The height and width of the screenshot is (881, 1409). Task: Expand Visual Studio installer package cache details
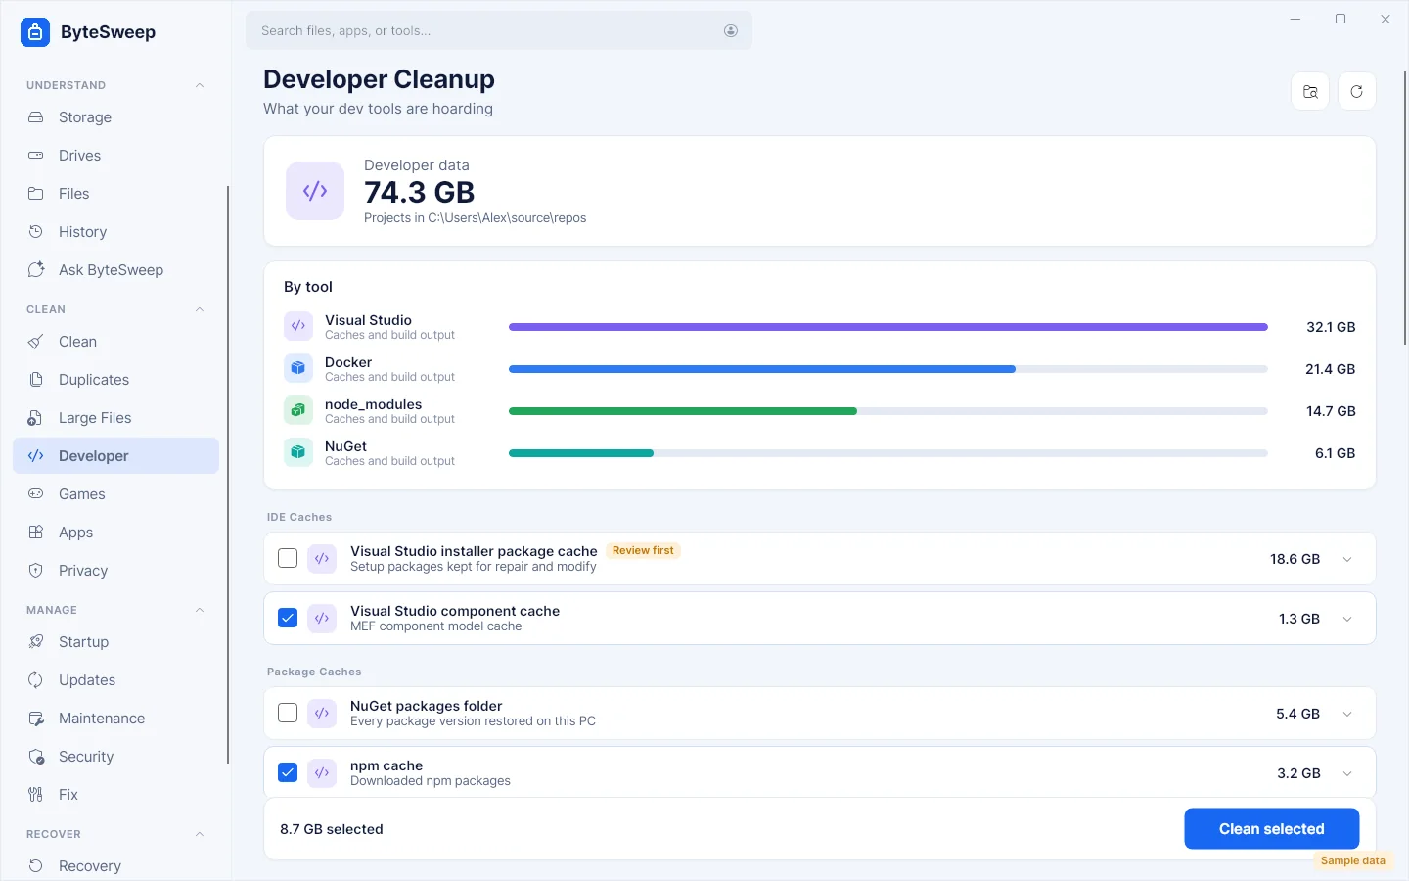click(x=1347, y=560)
